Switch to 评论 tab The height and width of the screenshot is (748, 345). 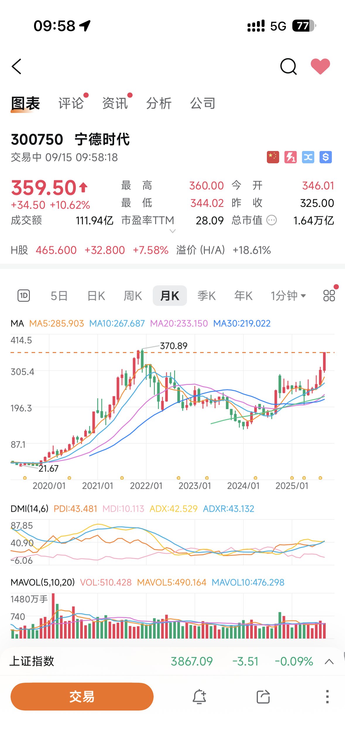coord(71,103)
